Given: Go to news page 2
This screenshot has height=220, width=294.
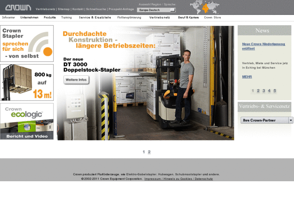Looking at the screenshot, I should tap(258, 91).
